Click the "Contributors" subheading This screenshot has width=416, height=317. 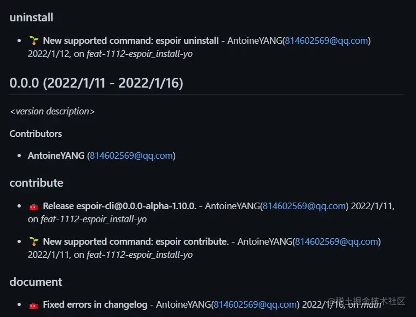coord(36,134)
